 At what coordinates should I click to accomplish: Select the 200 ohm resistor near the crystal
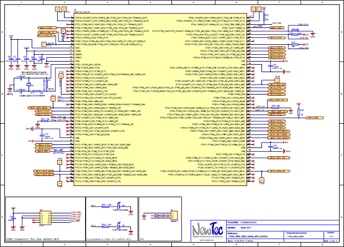point(37,91)
